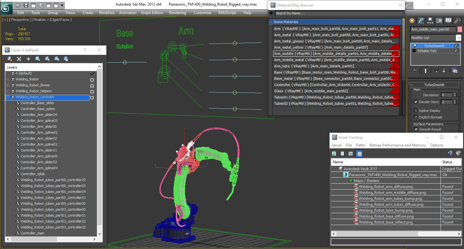Open the Utilities hammer panel tab
Viewport: 464px width, 249px height.
457,21
